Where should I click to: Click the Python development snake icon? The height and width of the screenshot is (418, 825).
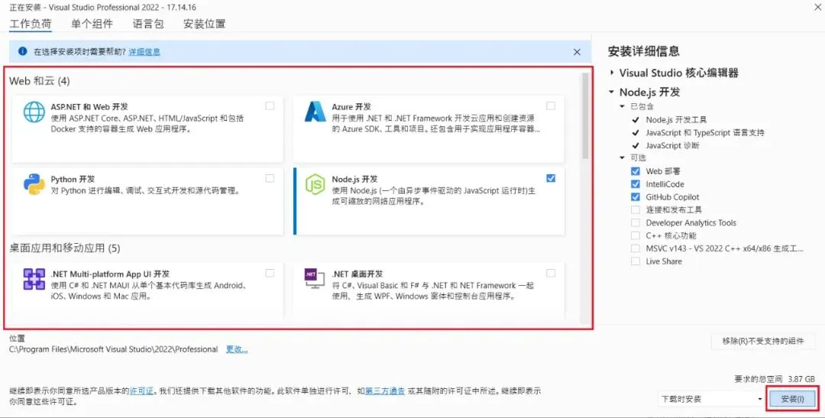(x=34, y=184)
